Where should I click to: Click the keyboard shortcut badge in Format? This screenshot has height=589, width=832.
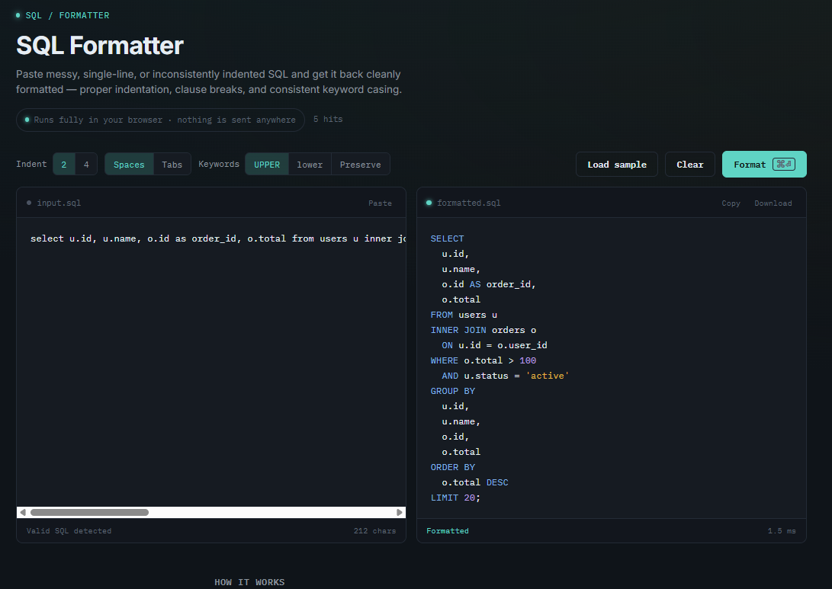click(784, 165)
